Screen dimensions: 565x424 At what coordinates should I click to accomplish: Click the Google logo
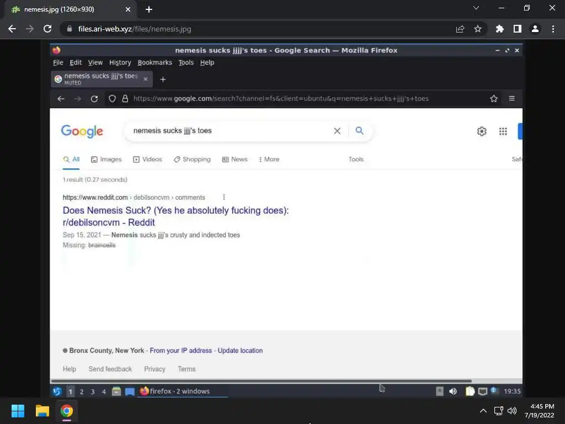82,131
